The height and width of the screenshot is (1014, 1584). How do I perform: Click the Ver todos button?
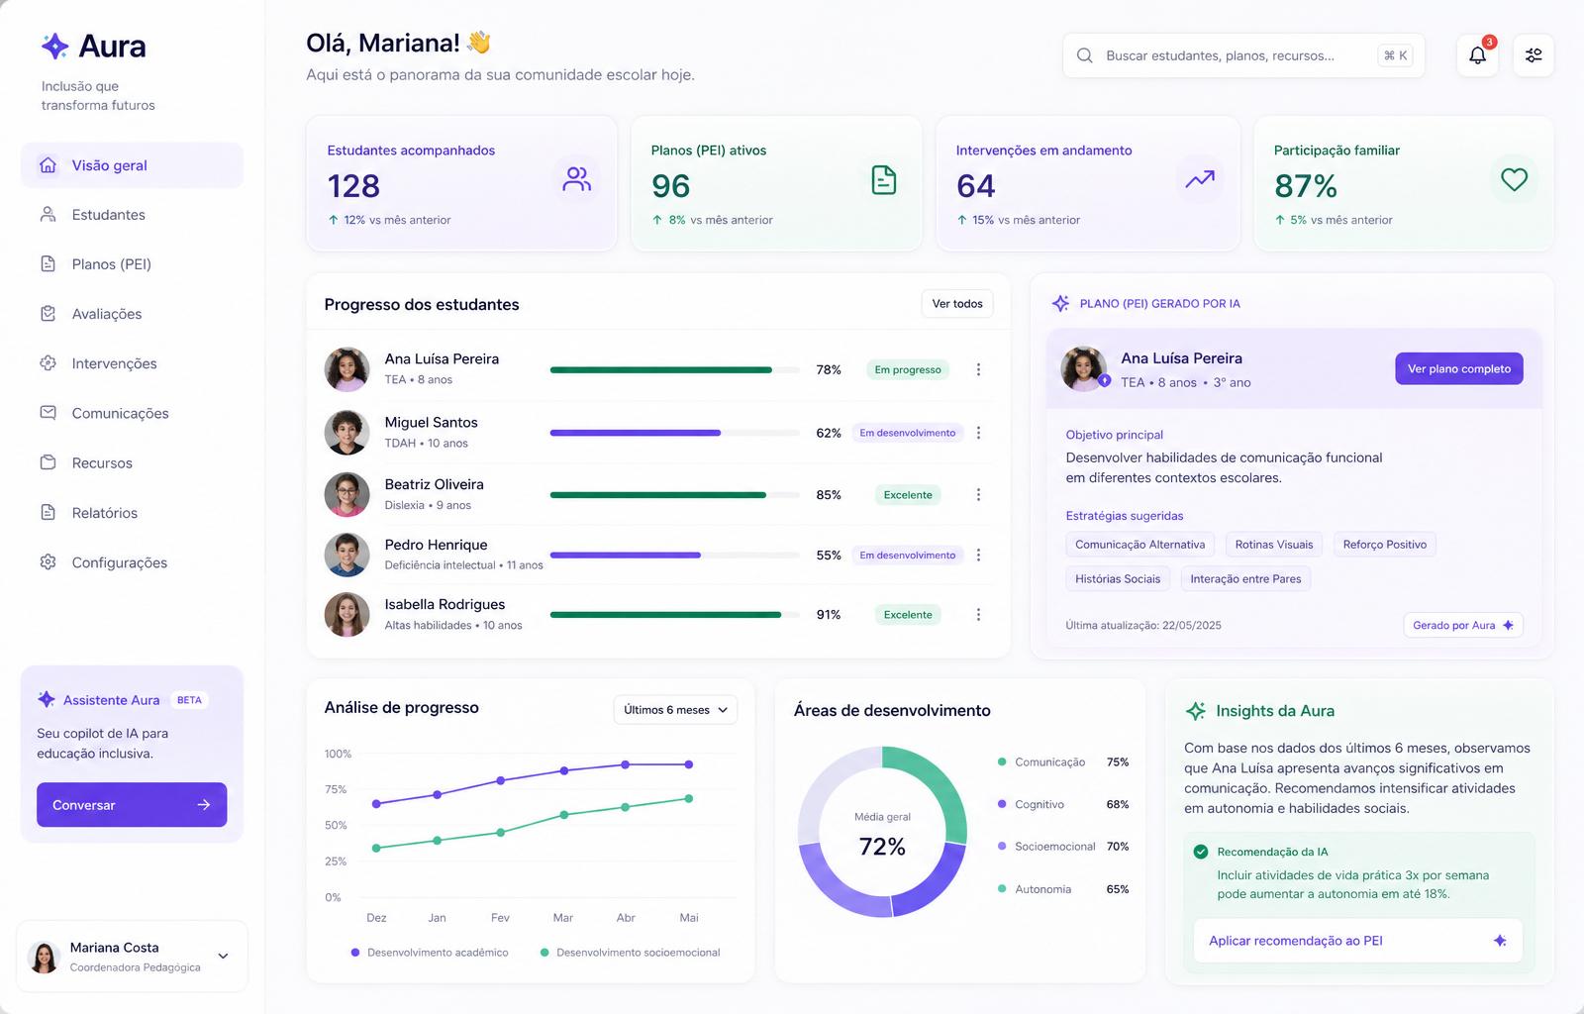point(957,303)
